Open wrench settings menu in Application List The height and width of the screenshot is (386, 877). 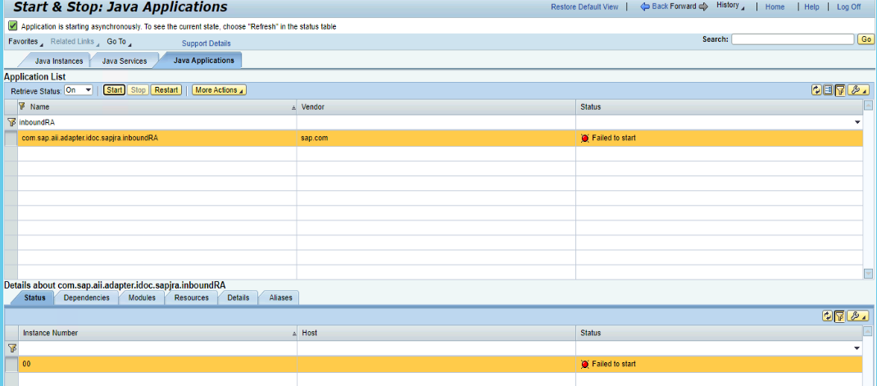858,90
